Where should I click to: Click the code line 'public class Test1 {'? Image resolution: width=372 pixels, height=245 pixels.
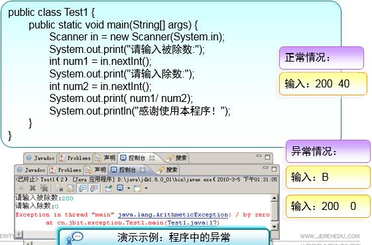pos(51,13)
